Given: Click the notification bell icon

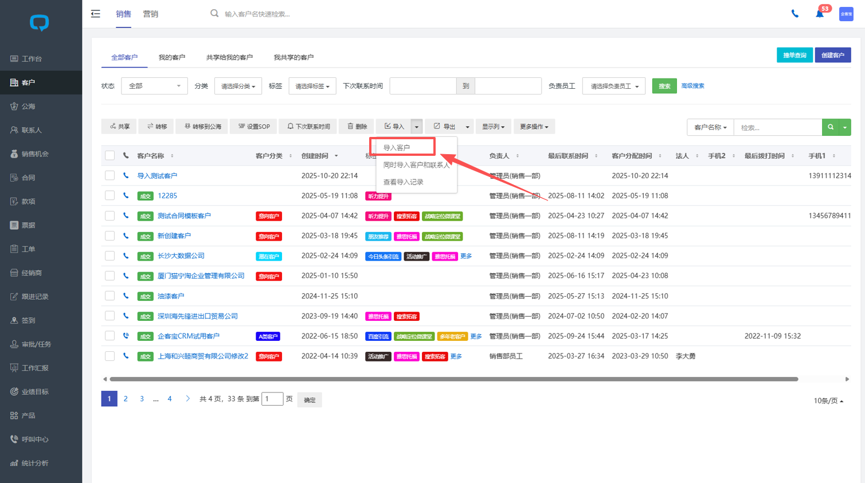Looking at the screenshot, I should tap(819, 14).
